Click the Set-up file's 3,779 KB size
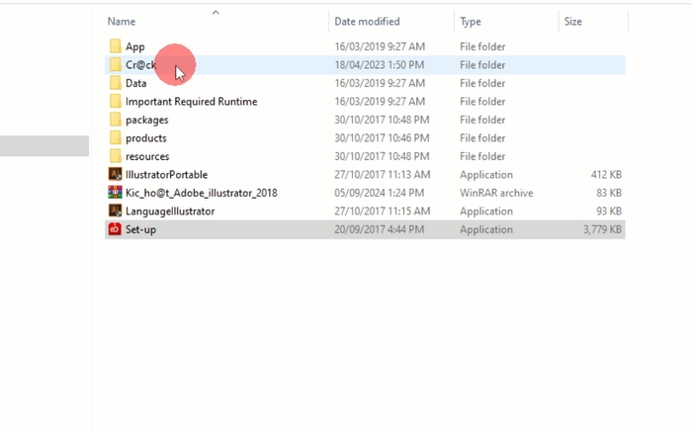 [x=601, y=229]
